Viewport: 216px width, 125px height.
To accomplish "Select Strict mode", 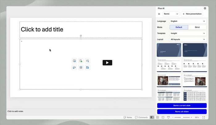I will point(197,27).
